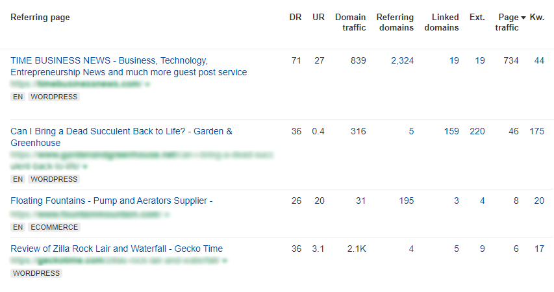
Task: Sort by the Page traffic column arrow
Action: click(x=523, y=18)
